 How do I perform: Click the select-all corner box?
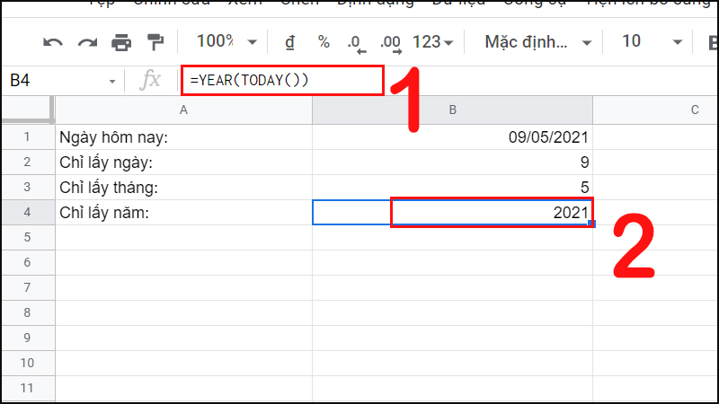(x=28, y=110)
